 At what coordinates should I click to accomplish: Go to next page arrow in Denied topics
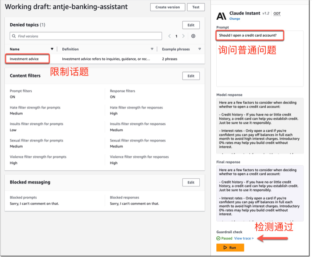tap(183, 36)
